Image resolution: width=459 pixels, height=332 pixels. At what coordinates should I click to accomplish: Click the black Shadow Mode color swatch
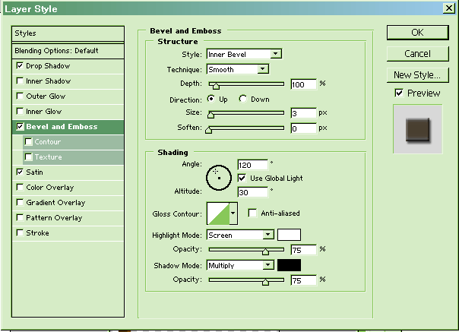pyautogui.click(x=289, y=265)
